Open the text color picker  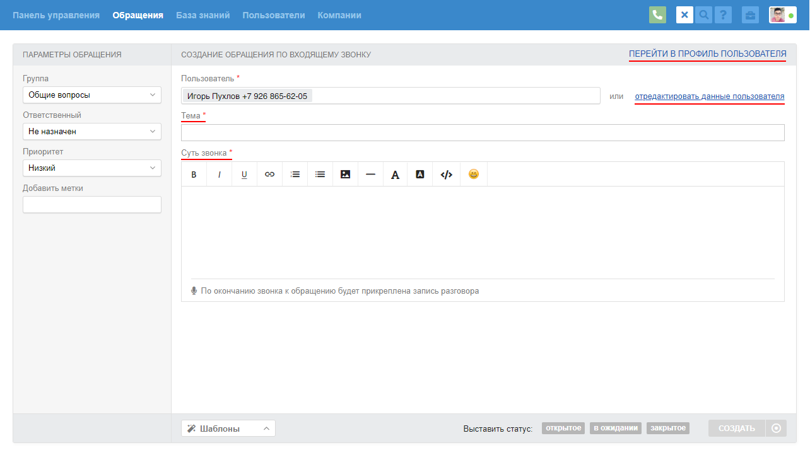[x=395, y=175]
